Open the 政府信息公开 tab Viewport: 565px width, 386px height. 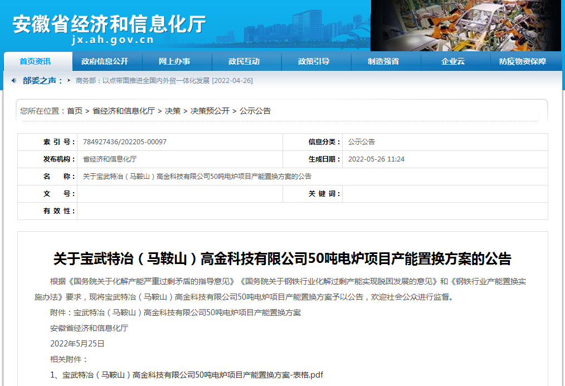[x=105, y=61]
